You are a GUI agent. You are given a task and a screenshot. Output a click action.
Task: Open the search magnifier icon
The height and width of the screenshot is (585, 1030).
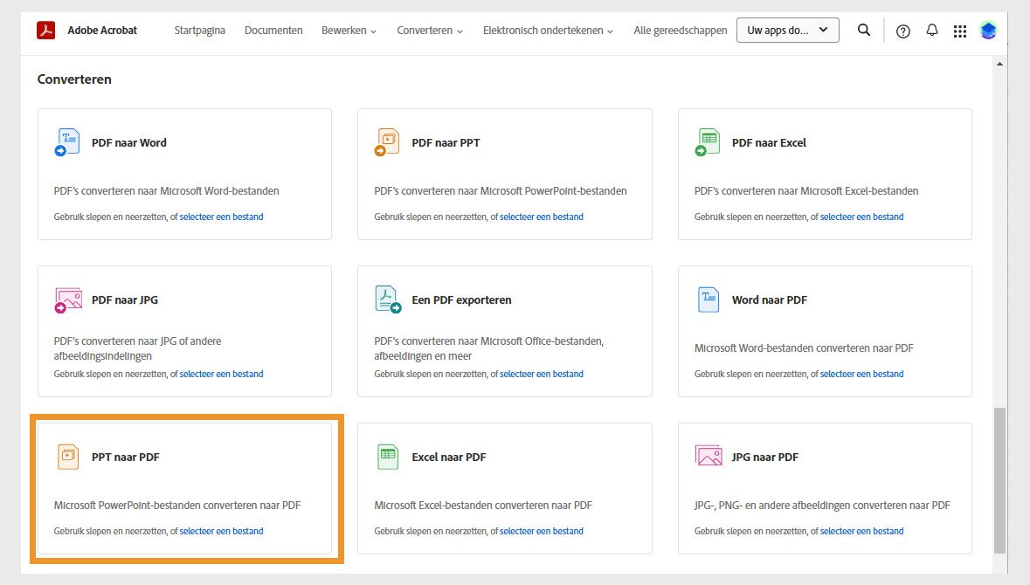coord(863,30)
